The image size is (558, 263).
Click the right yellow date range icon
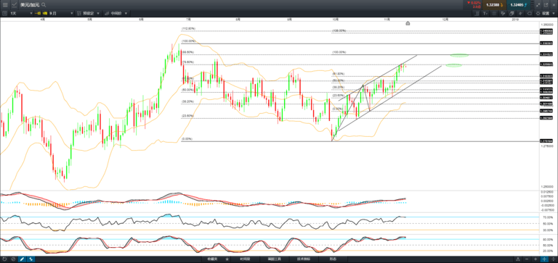click(x=45, y=13)
